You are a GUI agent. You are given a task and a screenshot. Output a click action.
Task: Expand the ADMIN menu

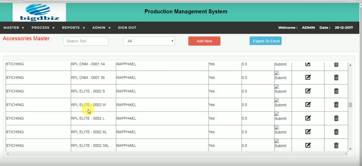pyautogui.click(x=102, y=28)
